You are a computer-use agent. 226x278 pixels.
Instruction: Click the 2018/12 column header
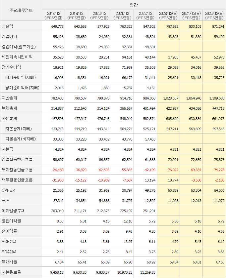53,16
